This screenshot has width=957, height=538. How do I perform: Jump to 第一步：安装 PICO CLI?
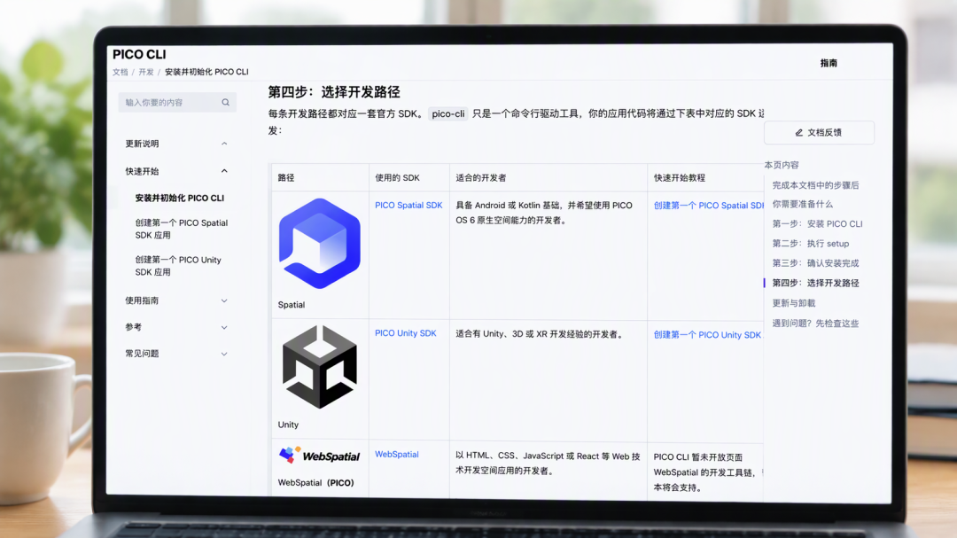pyautogui.click(x=817, y=224)
